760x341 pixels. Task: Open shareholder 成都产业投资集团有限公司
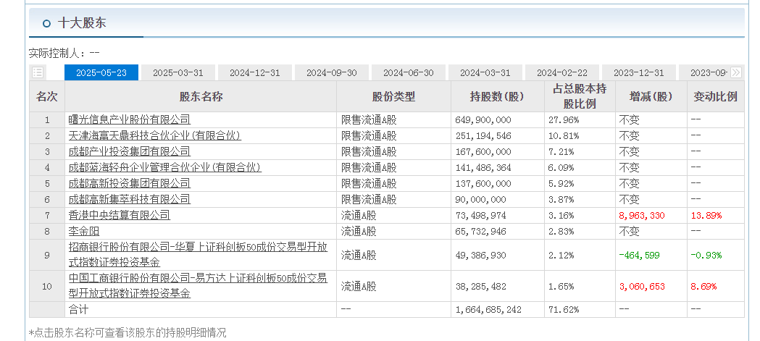point(130,151)
